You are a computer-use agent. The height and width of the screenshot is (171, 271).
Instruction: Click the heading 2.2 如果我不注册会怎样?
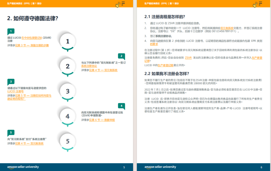[x=167, y=74]
